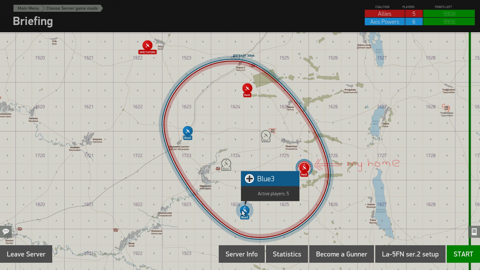The image size is (480, 270).
Task: Open Server Info
Action: [241, 254]
